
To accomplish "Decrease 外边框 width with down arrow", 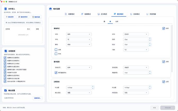I will click(93, 88).
